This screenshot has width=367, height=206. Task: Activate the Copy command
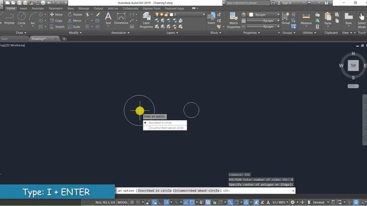tap(56, 21)
